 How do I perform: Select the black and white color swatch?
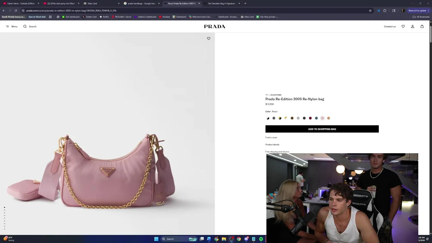pos(268,118)
